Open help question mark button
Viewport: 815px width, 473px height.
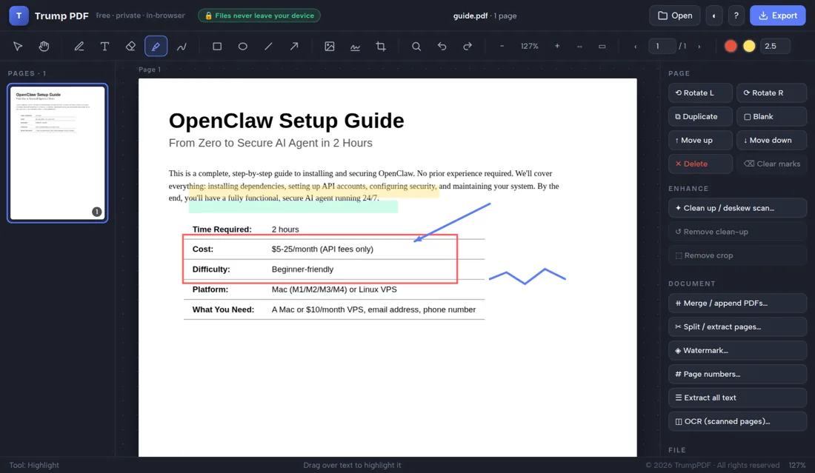(736, 16)
